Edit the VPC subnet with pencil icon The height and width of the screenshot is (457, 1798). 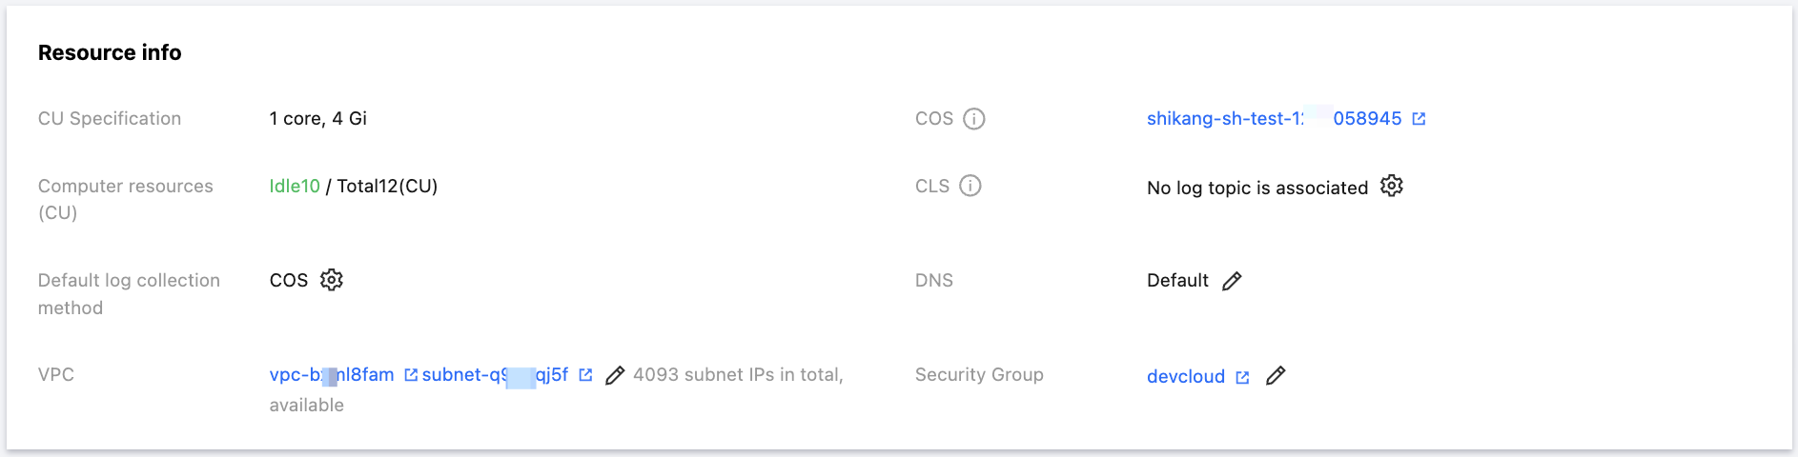[615, 376]
